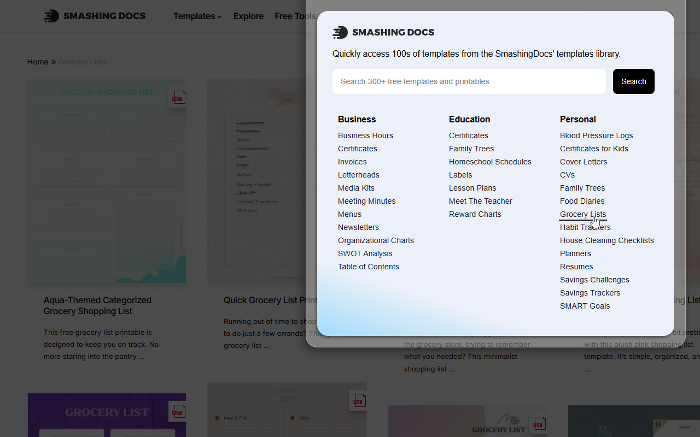
Task: Open Savings Challenges templates
Action: tap(595, 280)
